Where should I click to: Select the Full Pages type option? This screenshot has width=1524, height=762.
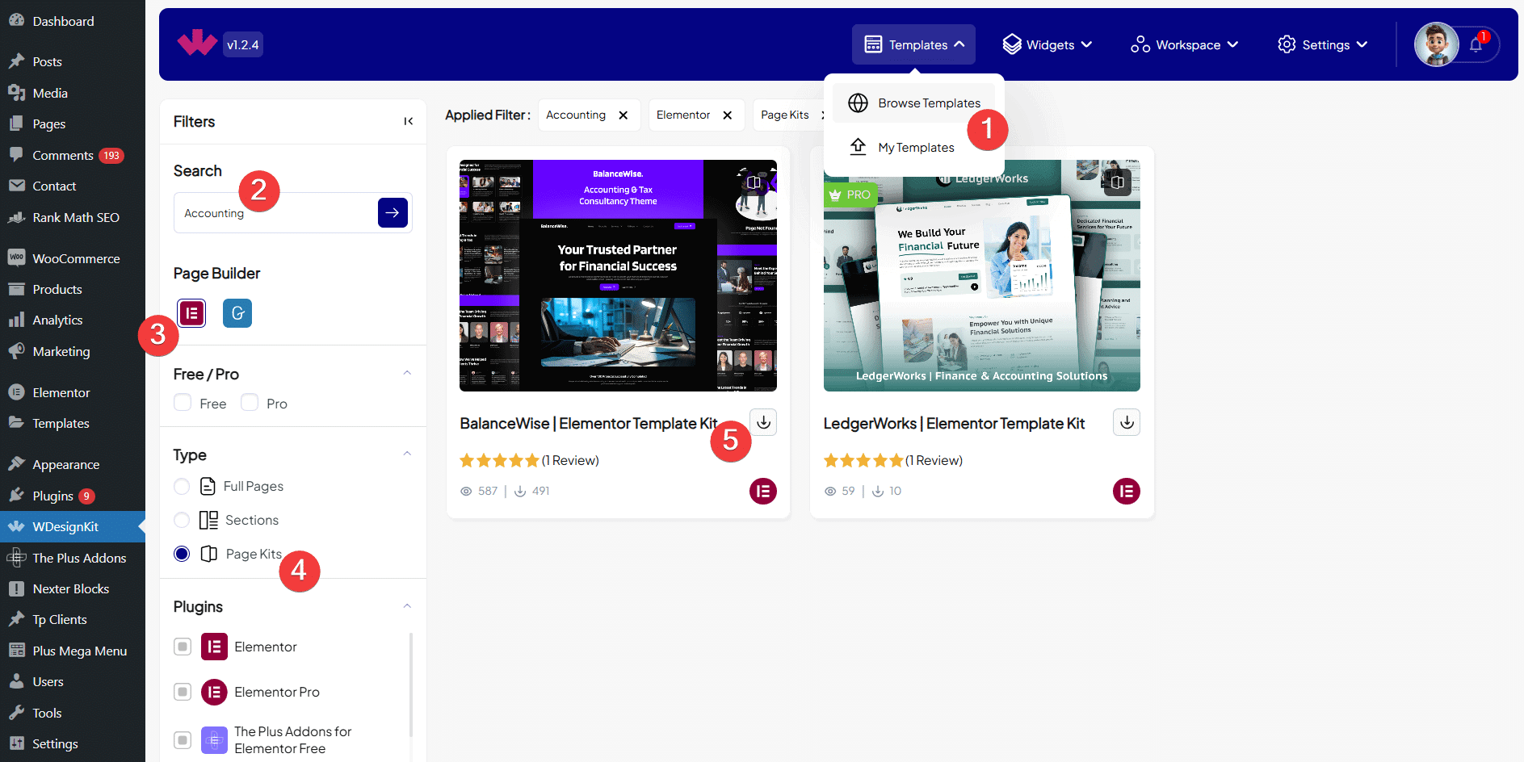[x=183, y=487]
